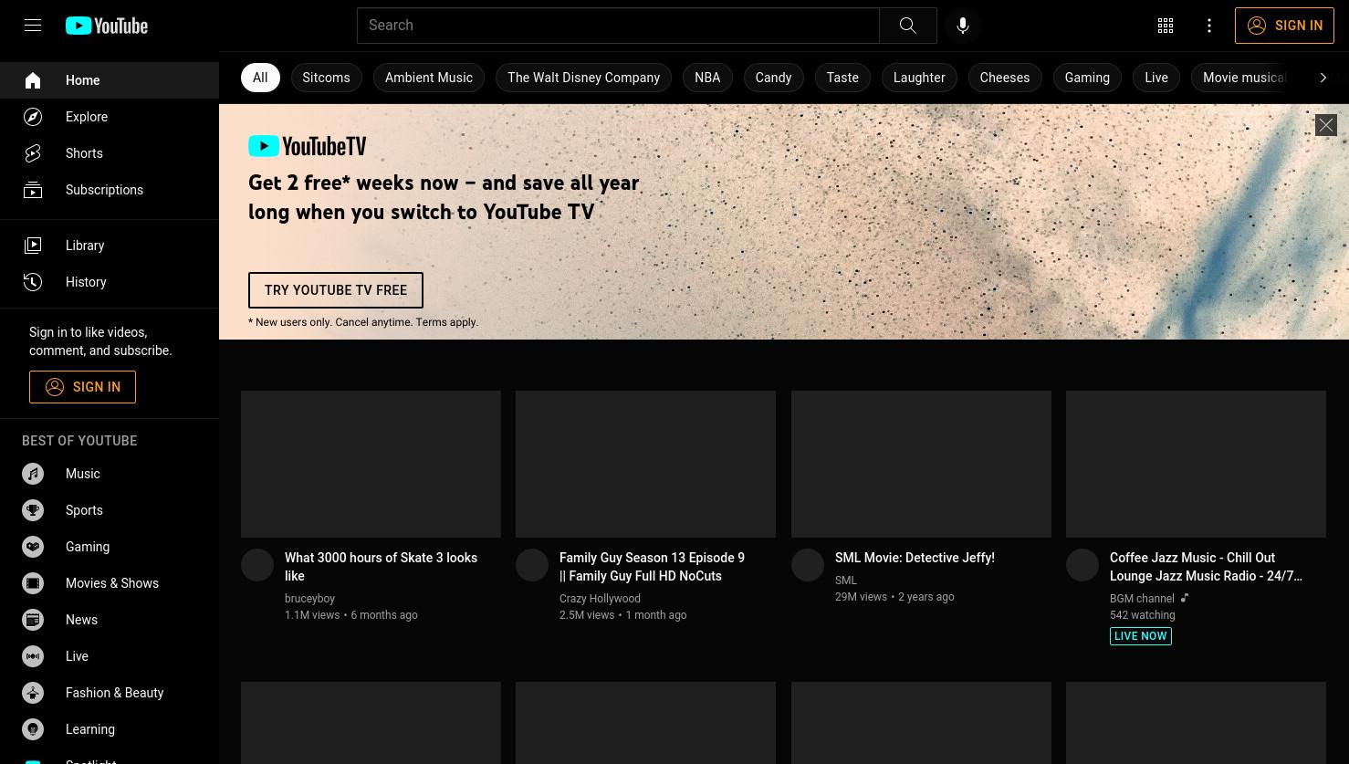Click the History clock icon
Screen dimensions: 1349x764
pos(33,282)
